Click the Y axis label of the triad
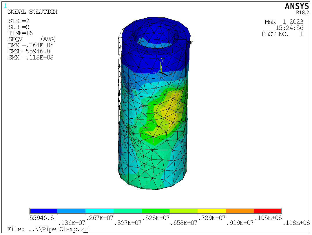 click(163, 60)
